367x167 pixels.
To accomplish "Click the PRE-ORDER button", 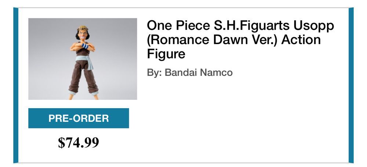I will [x=79, y=118].
